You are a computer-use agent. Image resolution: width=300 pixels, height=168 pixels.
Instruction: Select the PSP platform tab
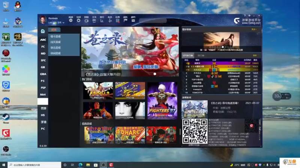(x=43, y=88)
